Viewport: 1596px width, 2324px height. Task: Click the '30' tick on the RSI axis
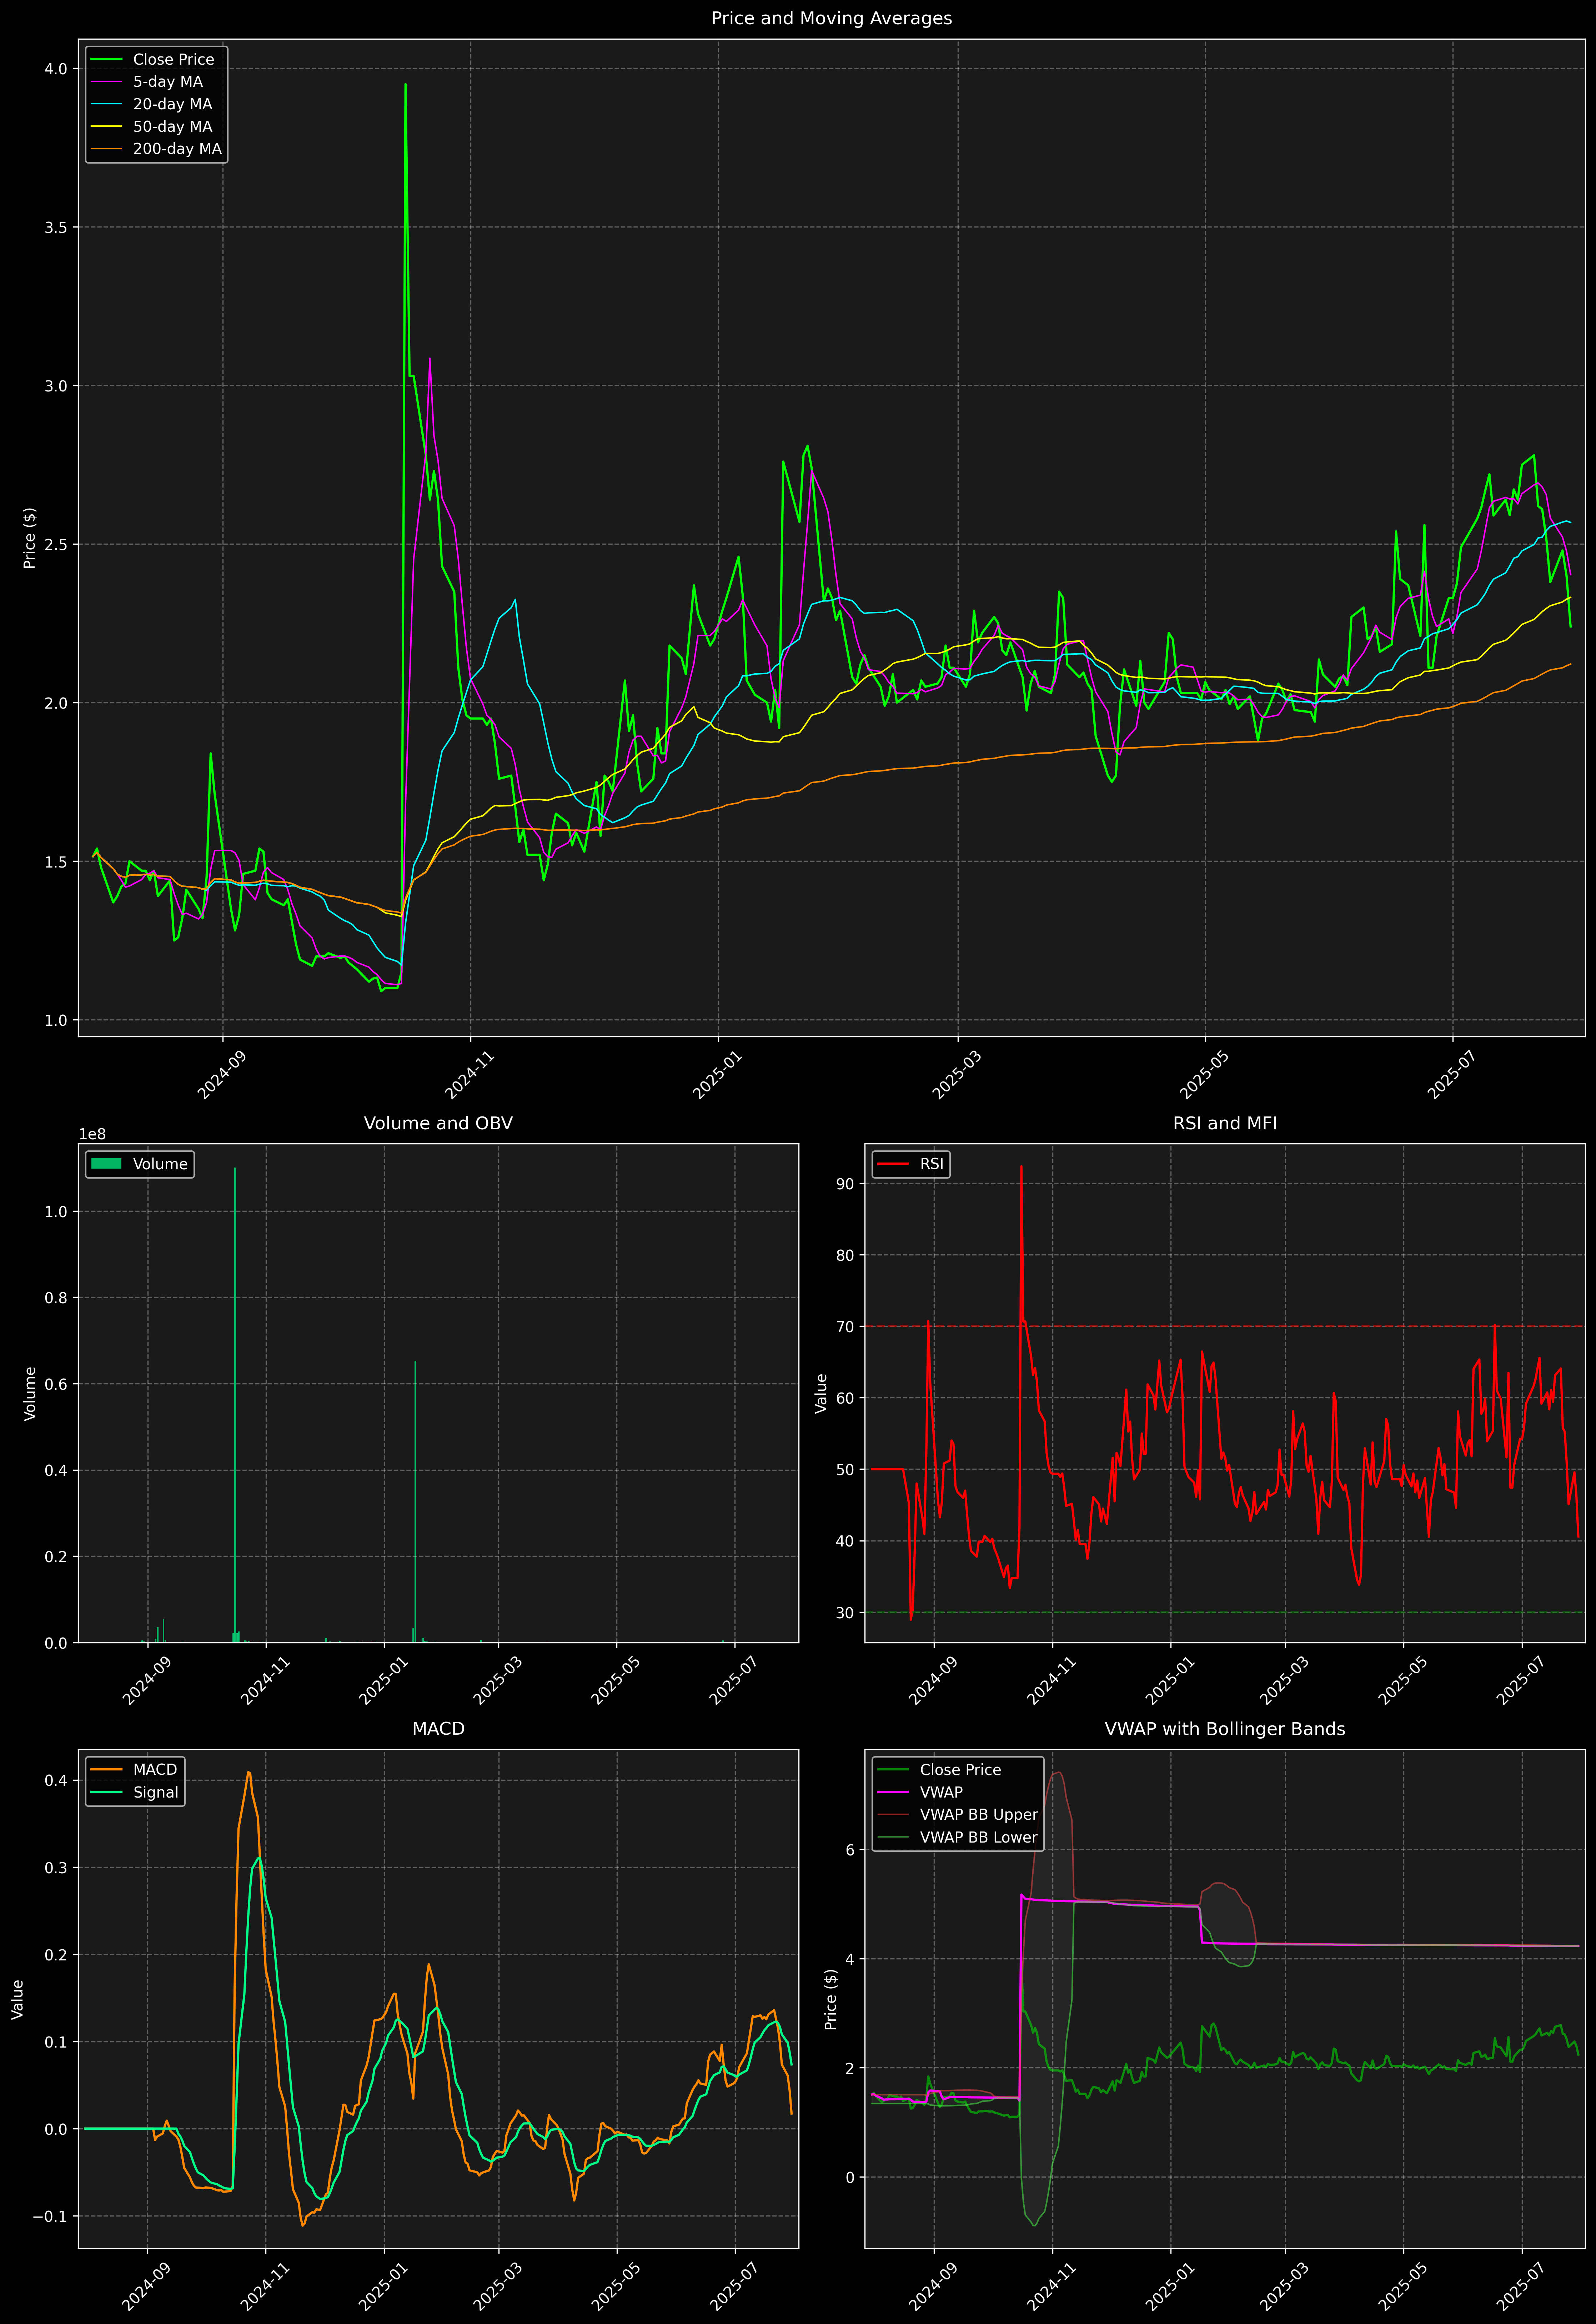[x=845, y=1613]
